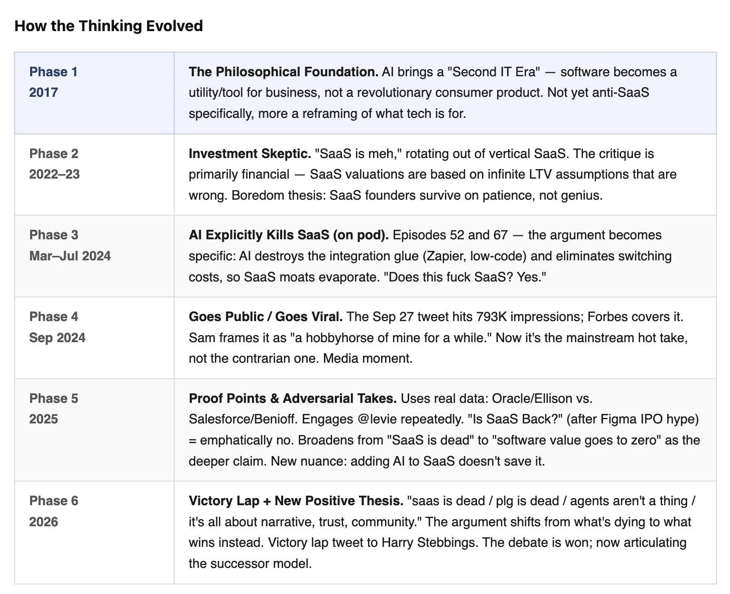Select the Phase 4 label
Image resolution: width=730 pixels, height=594 pixels.
point(54,317)
